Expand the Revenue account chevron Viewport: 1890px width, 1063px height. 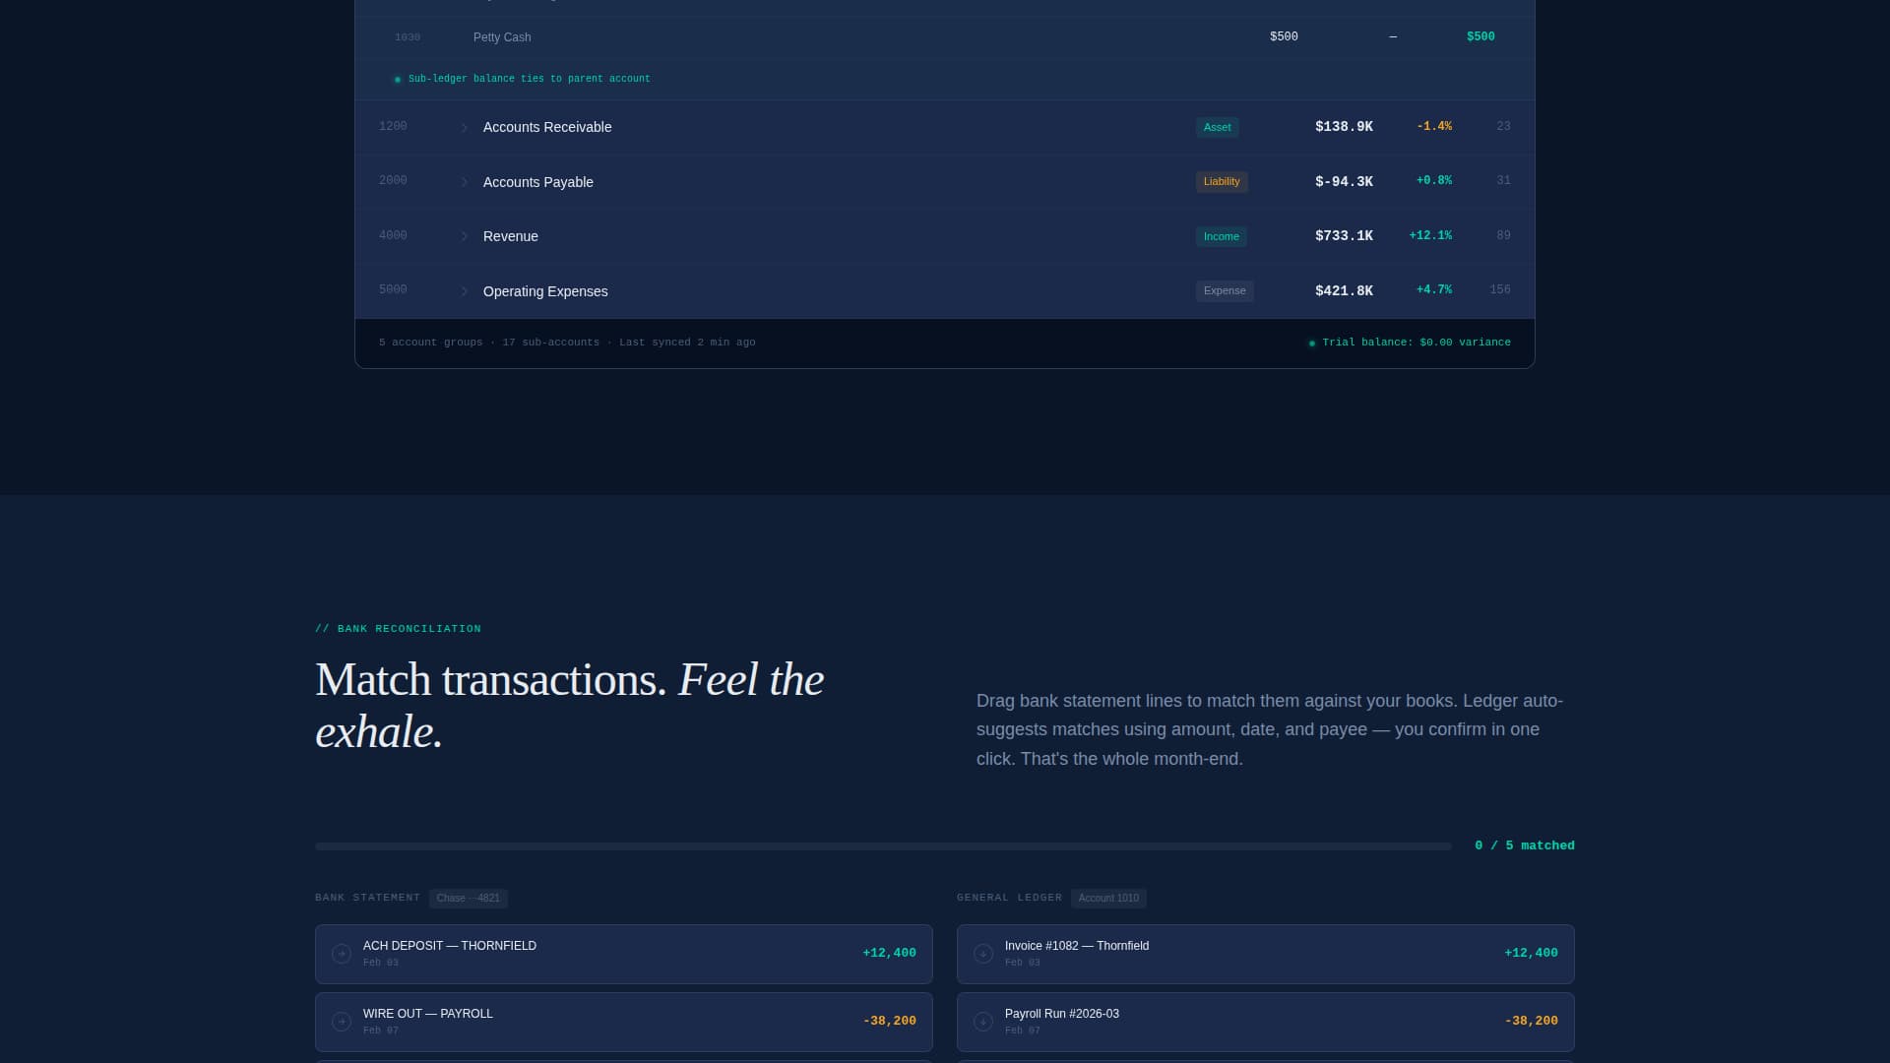tap(465, 237)
